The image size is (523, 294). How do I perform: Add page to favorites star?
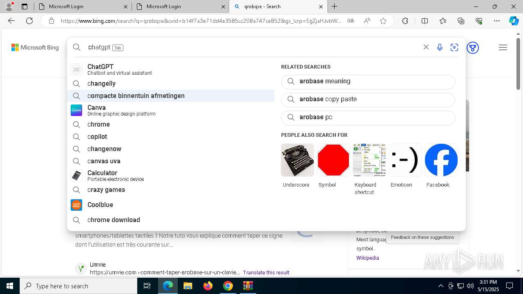tap(383, 21)
